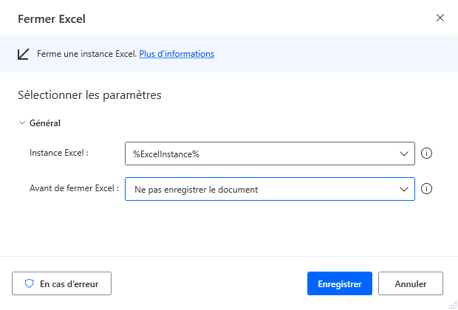Open the Avant de fermer Excel dropdown arrow
458x310 pixels.
pos(403,189)
